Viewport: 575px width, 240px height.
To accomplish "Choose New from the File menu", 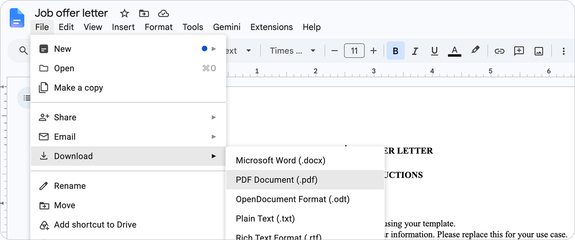I will (x=128, y=49).
